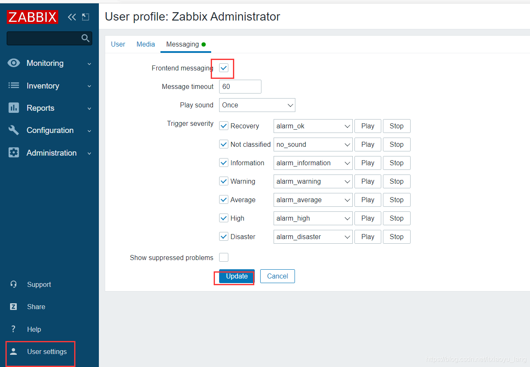Viewport: 530px width, 367px height.
Task: Play the Not classified sound
Action: [368, 144]
